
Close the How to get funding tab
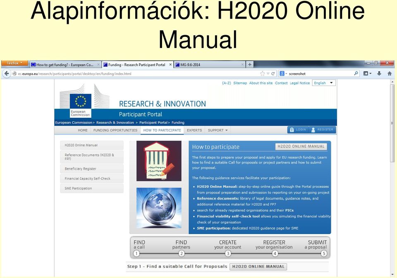point(98,65)
